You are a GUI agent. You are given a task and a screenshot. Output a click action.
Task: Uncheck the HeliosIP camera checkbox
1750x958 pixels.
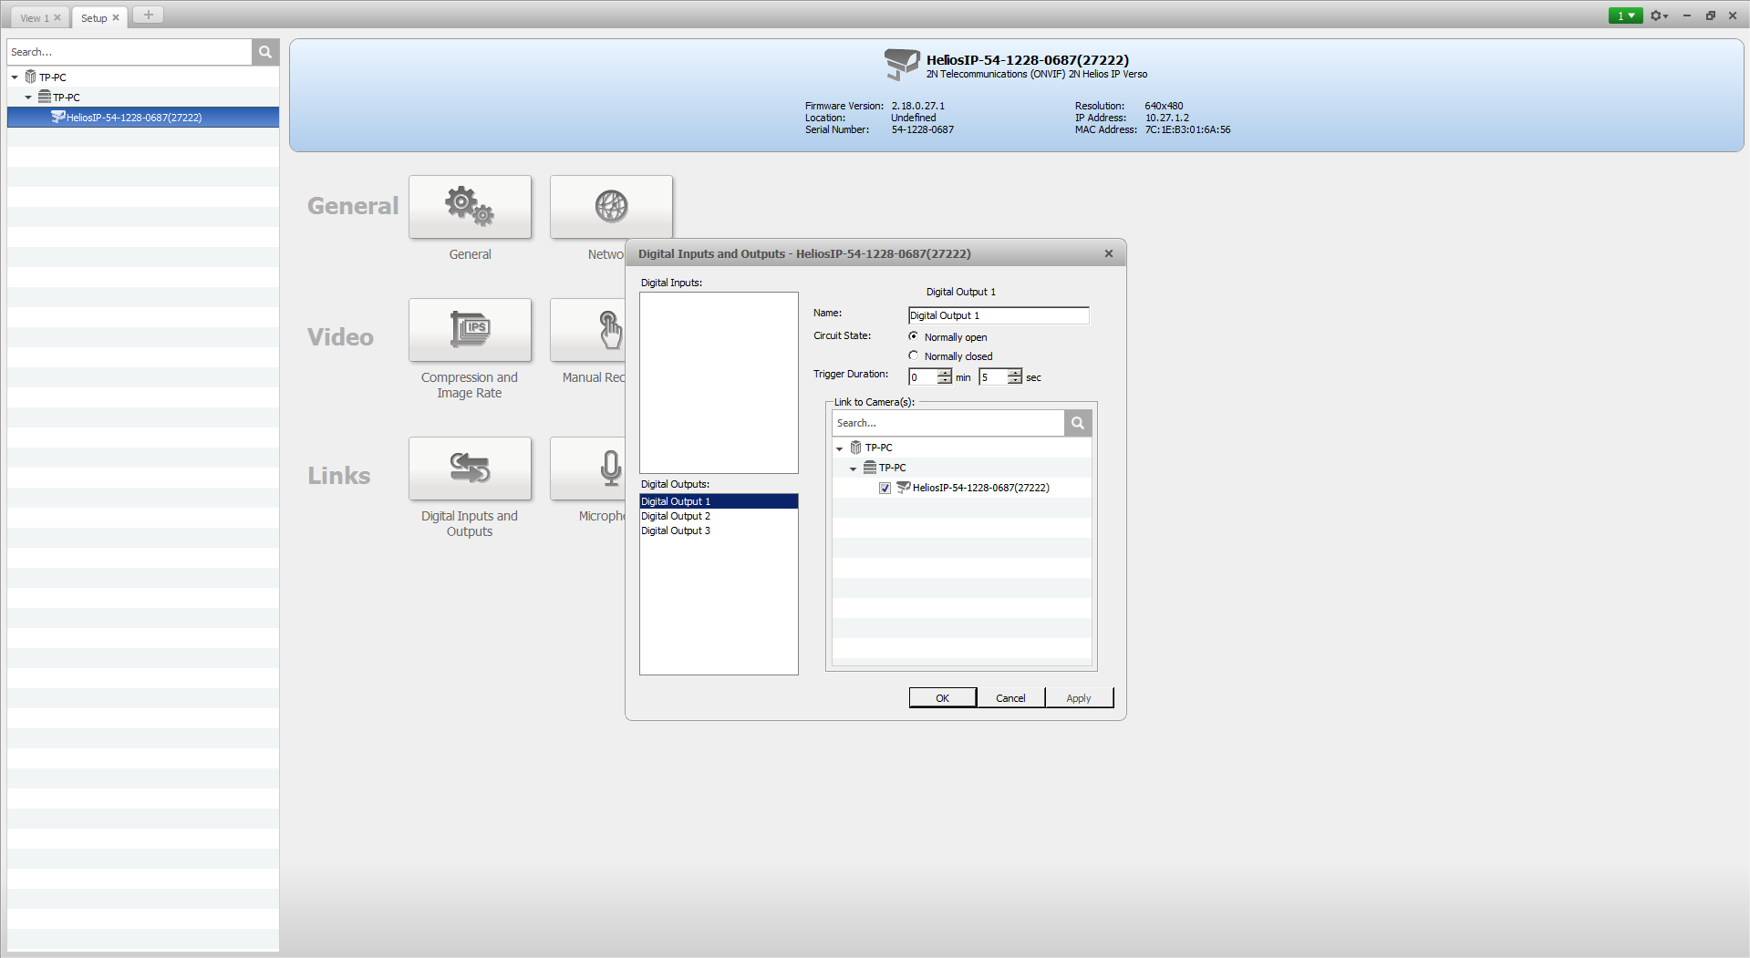pyautogui.click(x=885, y=489)
